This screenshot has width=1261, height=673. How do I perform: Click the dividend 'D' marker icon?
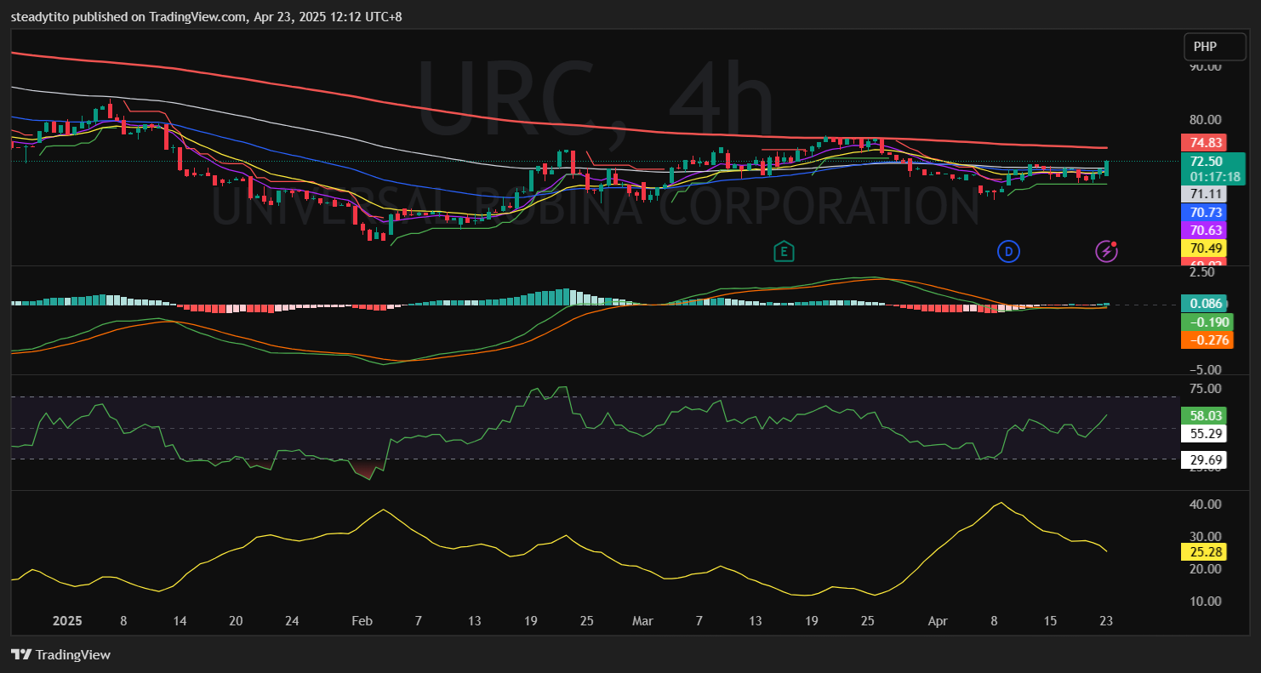click(1008, 251)
